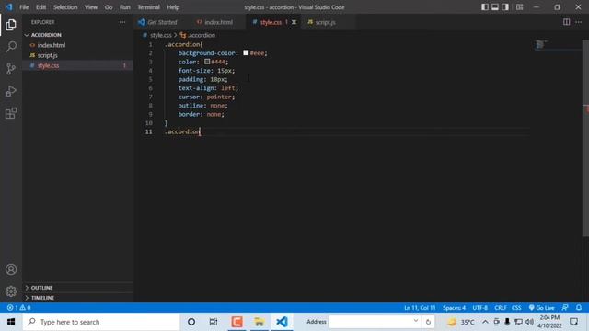This screenshot has height=331, width=589.
Task: Click the UTF-8 encoding indicator
Action: 479,308
